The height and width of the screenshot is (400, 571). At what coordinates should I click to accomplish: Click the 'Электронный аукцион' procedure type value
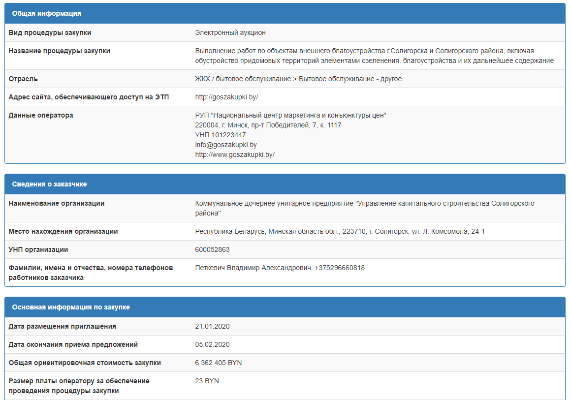point(230,32)
